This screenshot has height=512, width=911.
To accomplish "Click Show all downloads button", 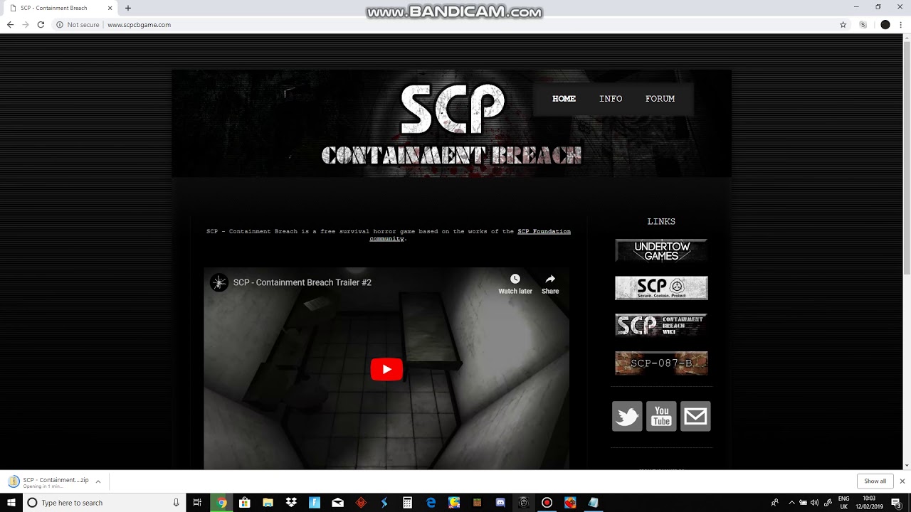I will click(x=875, y=481).
